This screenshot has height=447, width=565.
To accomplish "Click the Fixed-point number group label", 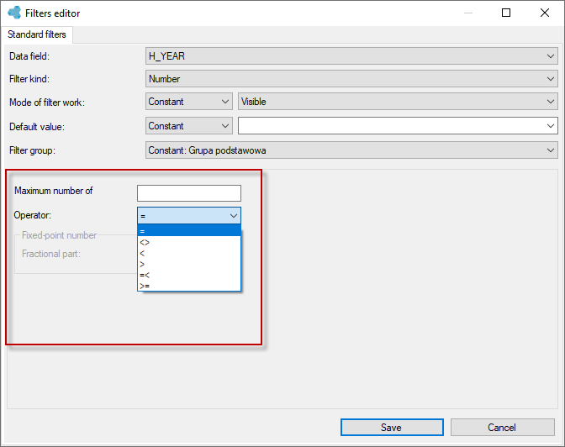I will click(59, 235).
